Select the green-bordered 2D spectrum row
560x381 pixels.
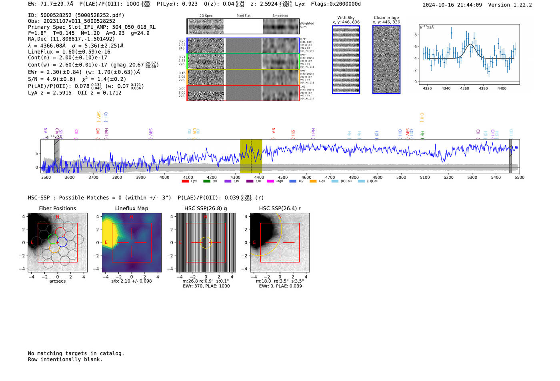(243, 62)
